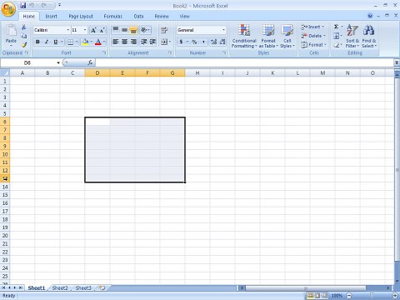Apply yellow Fill Color to cells

tap(85, 42)
